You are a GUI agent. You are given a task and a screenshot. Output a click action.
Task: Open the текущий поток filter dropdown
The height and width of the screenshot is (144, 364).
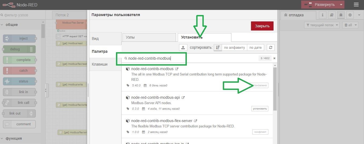tap(322, 25)
